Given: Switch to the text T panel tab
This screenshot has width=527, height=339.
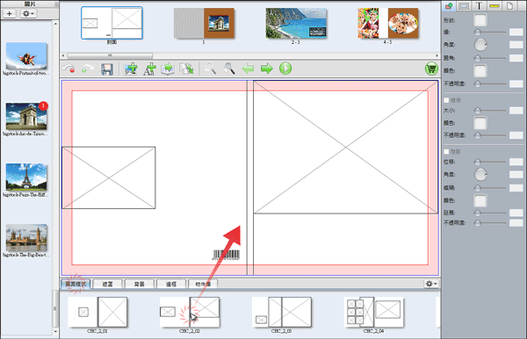Looking at the screenshot, I should (x=480, y=6).
